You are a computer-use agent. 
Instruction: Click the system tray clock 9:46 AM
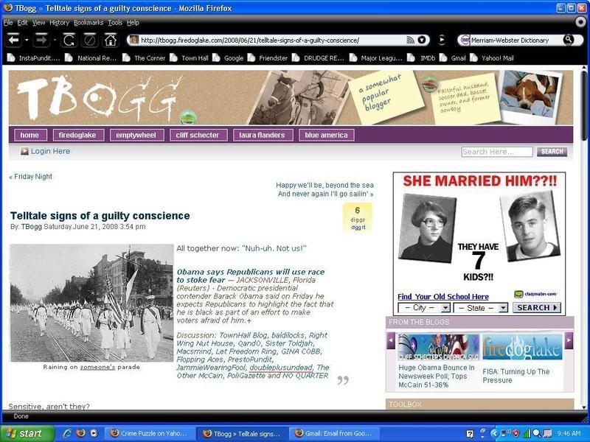pyautogui.click(x=569, y=434)
